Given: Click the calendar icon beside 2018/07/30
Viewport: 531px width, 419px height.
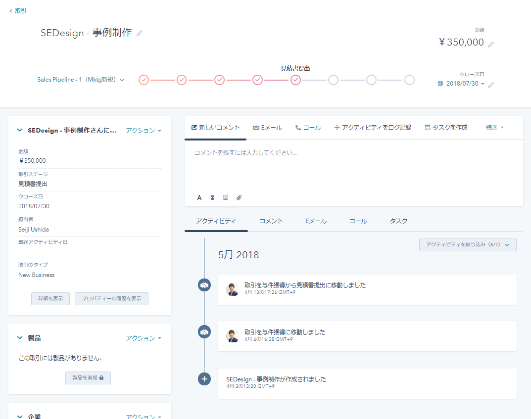Looking at the screenshot, I should pyautogui.click(x=440, y=83).
